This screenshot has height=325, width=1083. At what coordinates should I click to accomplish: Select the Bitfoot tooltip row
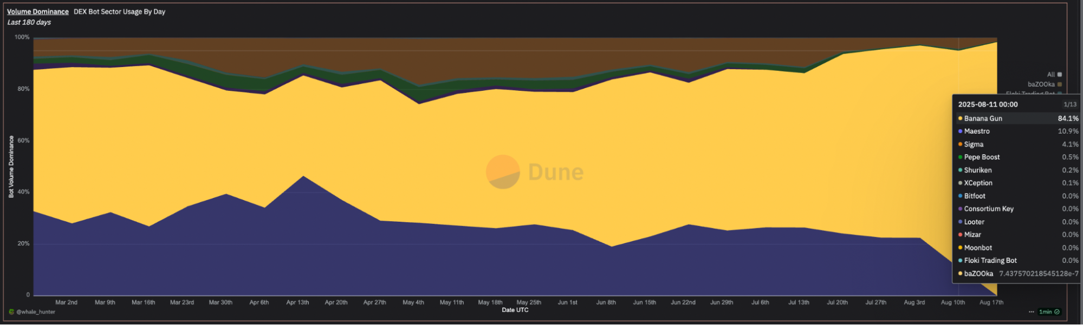1017,196
